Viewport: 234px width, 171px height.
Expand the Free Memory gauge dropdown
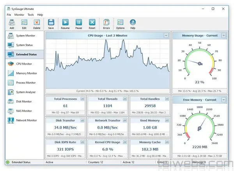[x=223, y=100]
